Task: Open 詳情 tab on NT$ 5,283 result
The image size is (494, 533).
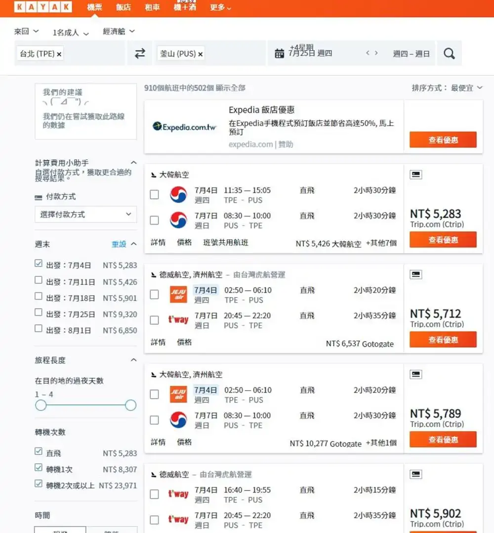Action: coord(158,242)
